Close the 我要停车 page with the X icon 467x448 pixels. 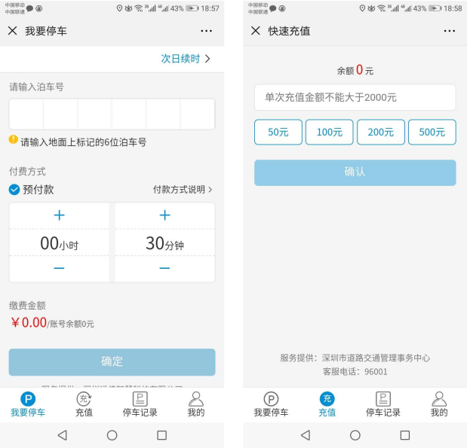pyautogui.click(x=13, y=31)
